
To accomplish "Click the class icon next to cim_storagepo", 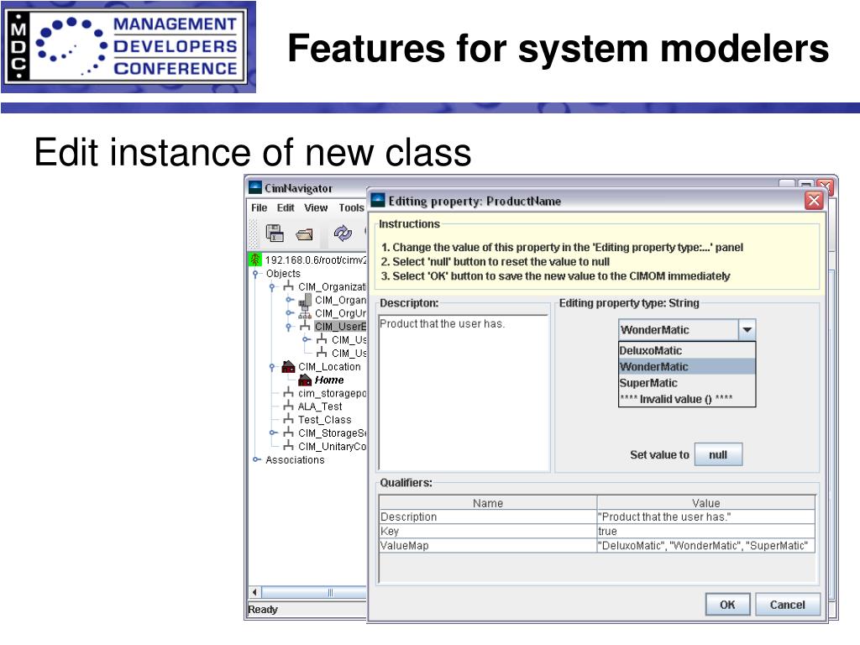I will pyautogui.click(x=289, y=393).
